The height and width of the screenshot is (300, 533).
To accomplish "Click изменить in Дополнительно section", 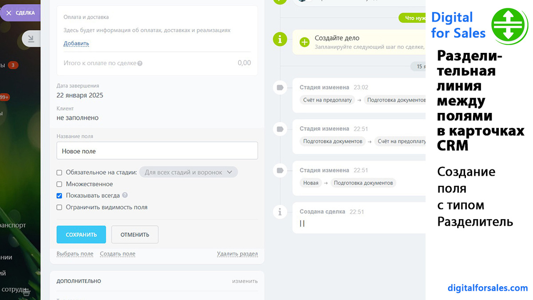I will tap(245, 281).
